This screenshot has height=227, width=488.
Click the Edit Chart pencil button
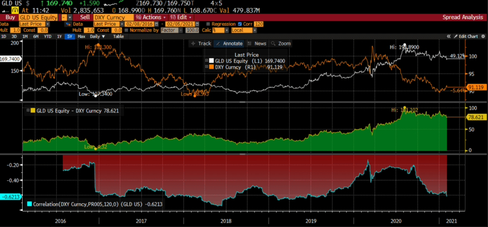point(465,36)
